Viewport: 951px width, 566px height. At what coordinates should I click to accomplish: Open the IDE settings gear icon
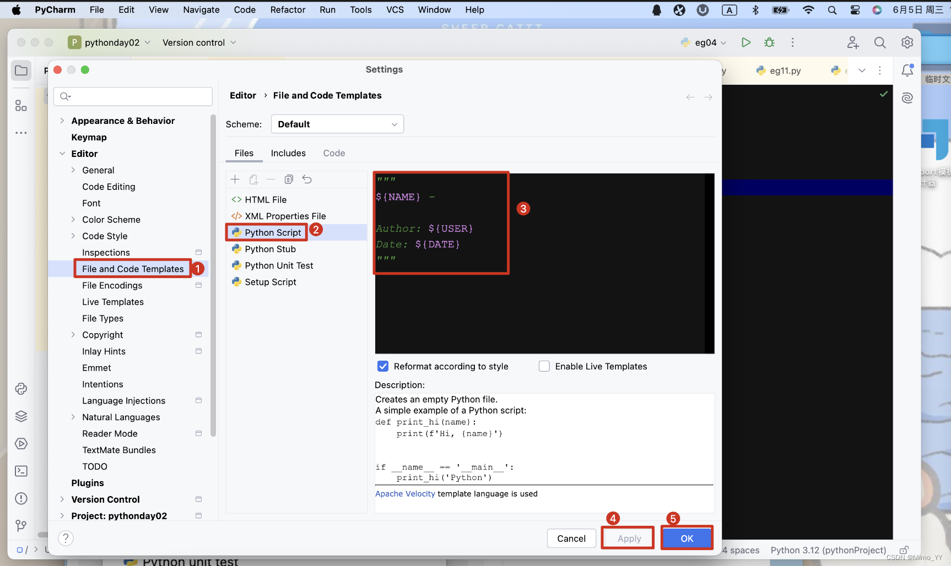coord(907,42)
